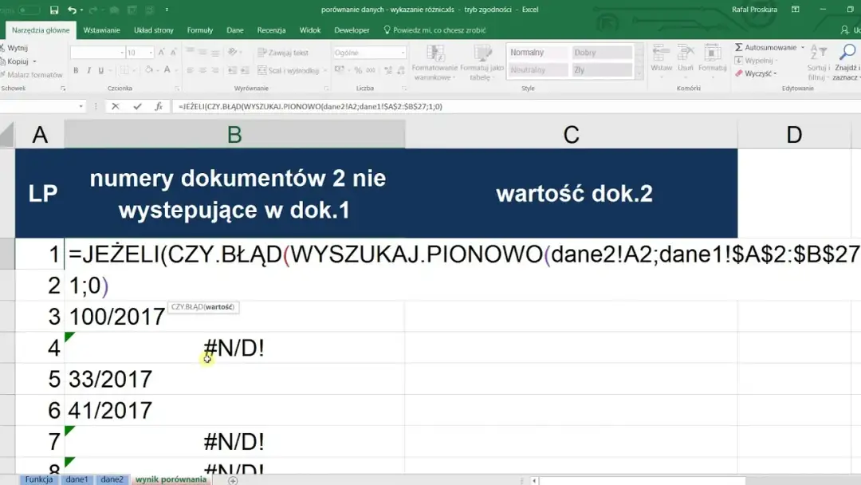Apply bold formatting with the B icon
This screenshot has width=861, height=485.
pyautogui.click(x=76, y=70)
